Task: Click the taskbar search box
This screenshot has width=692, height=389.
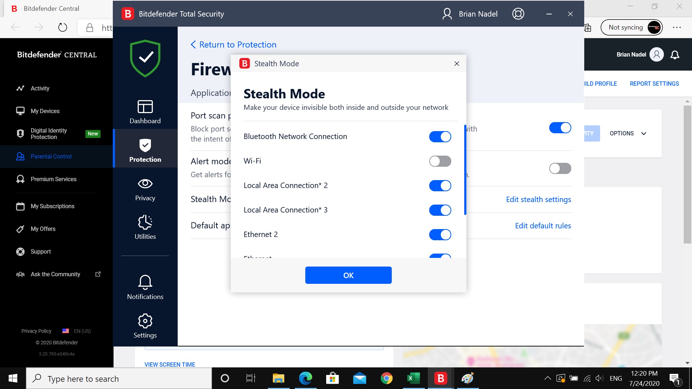Action: (x=119, y=378)
